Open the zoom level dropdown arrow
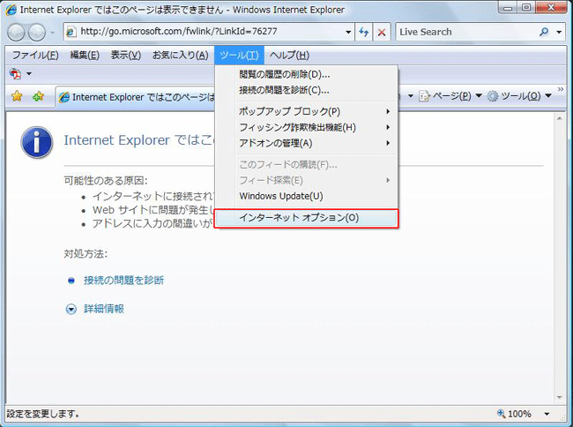Image resolution: width=573 pixels, height=427 pixels. pyautogui.click(x=547, y=414)
